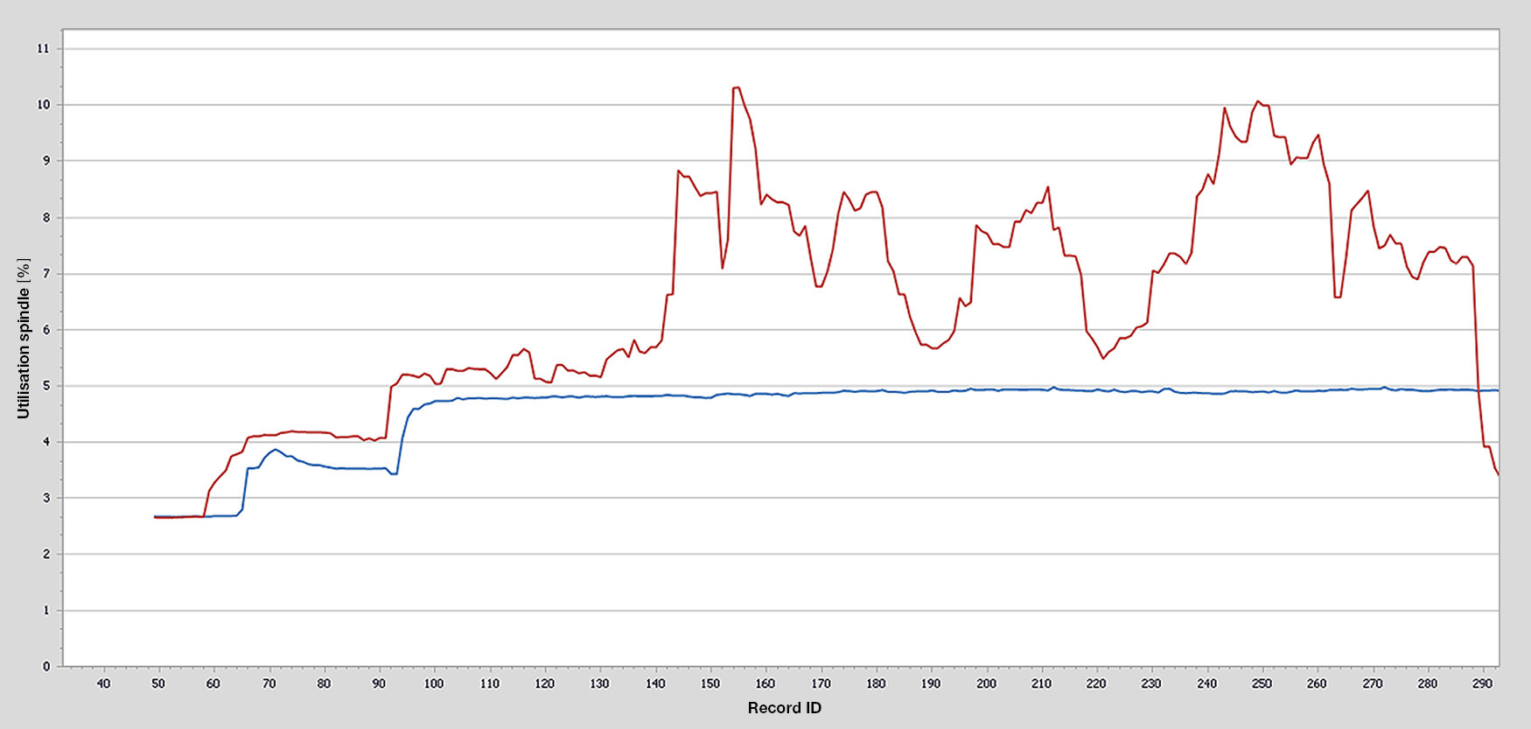Click the x-axis label '220'
Viewport: 1531px width, 729px height.
[x=1096, y=683]
